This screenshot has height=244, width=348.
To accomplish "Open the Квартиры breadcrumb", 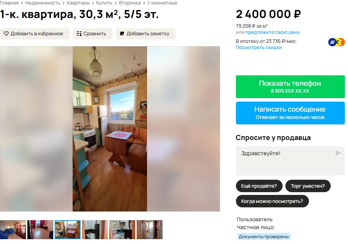I will click(78, 3).
